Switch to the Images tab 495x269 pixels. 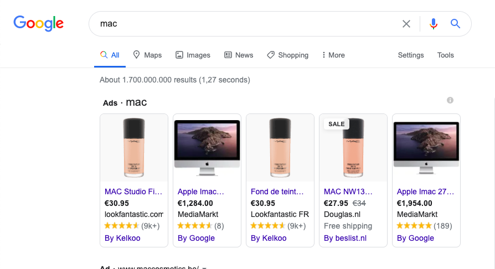[x=193, y=55]
